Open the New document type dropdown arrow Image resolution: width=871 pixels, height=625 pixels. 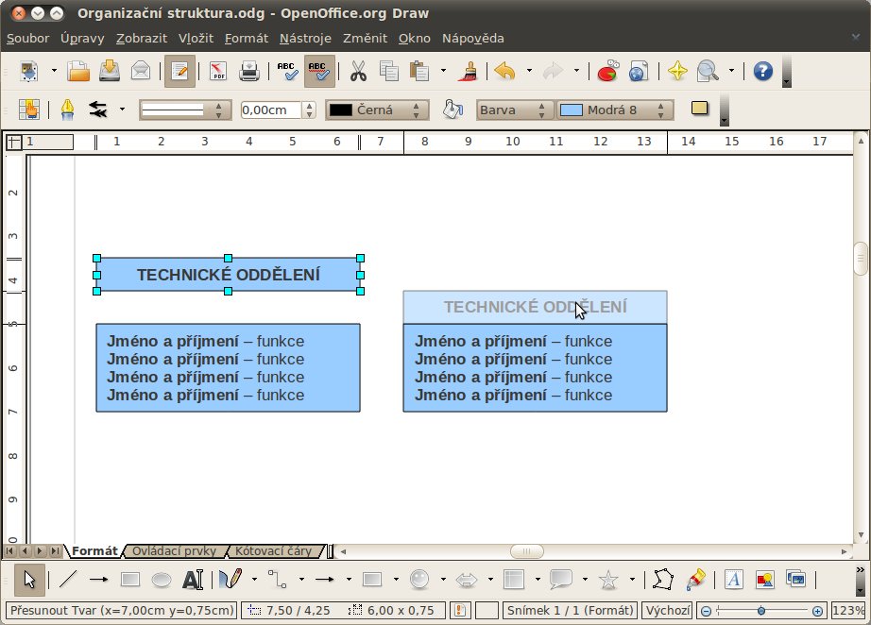point(54,71)
